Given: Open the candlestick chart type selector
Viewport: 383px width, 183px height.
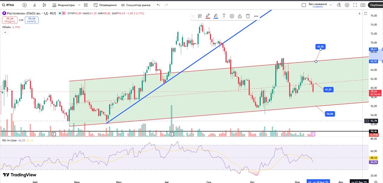Looking at the screenshot, I should pos(44,5).
